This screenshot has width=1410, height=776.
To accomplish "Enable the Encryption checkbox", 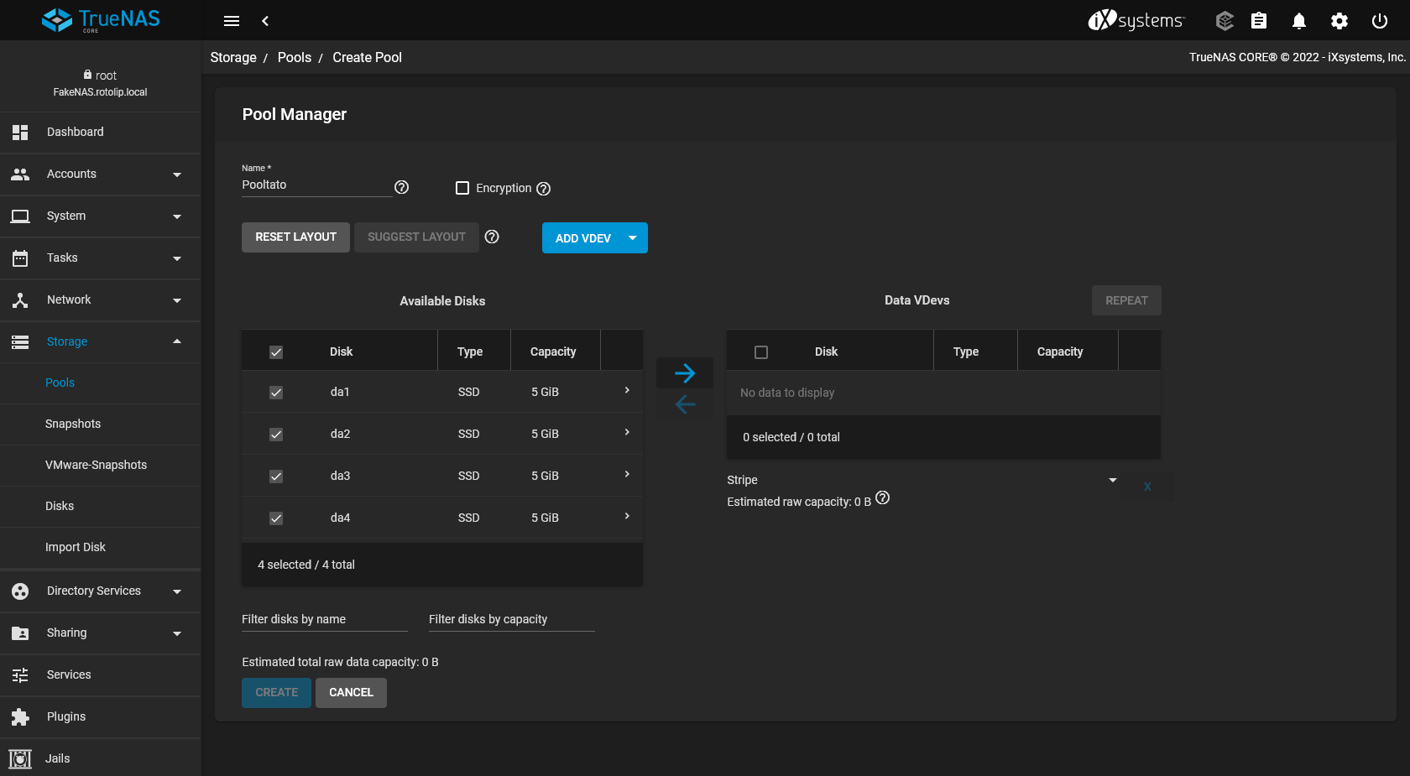I will [x=462, y=188].
